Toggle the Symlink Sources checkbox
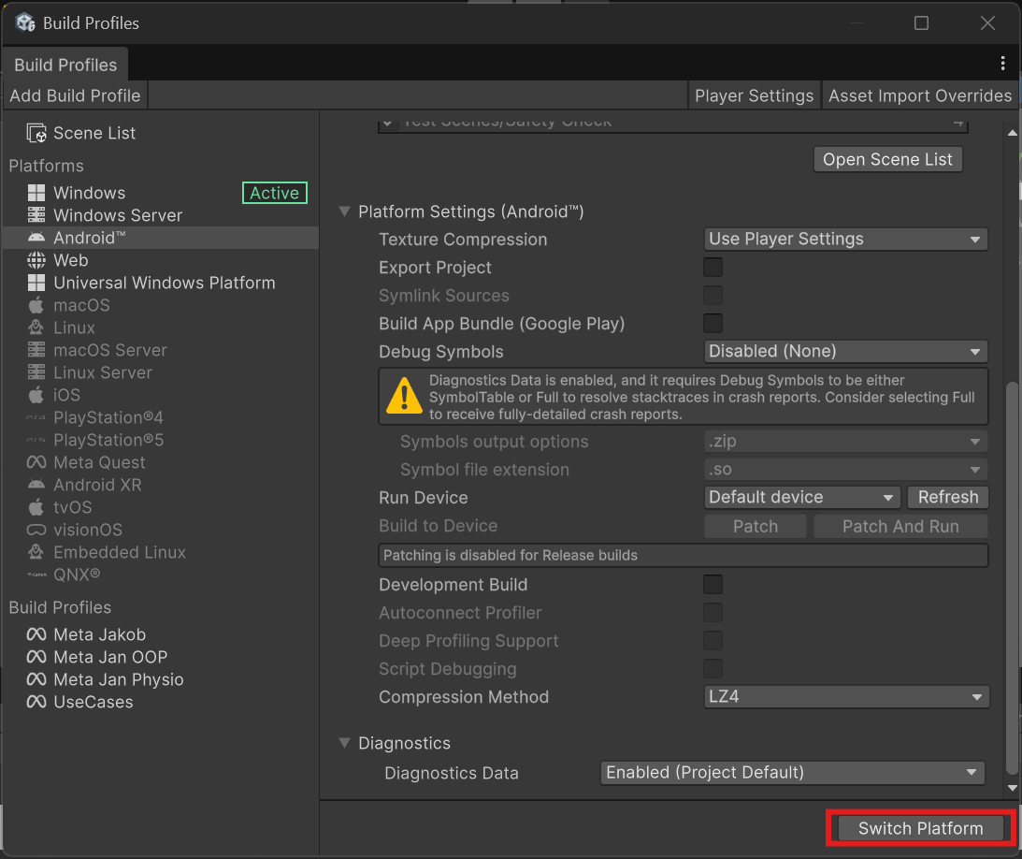1022x859 pixels. [713, 296]
